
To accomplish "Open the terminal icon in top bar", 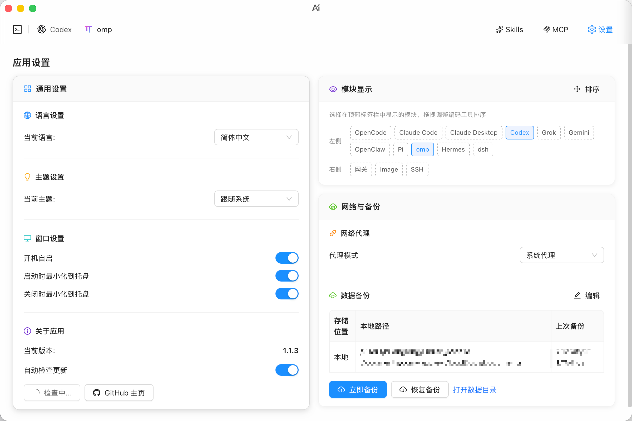I will pyautogui.click(x=17, y=29).
